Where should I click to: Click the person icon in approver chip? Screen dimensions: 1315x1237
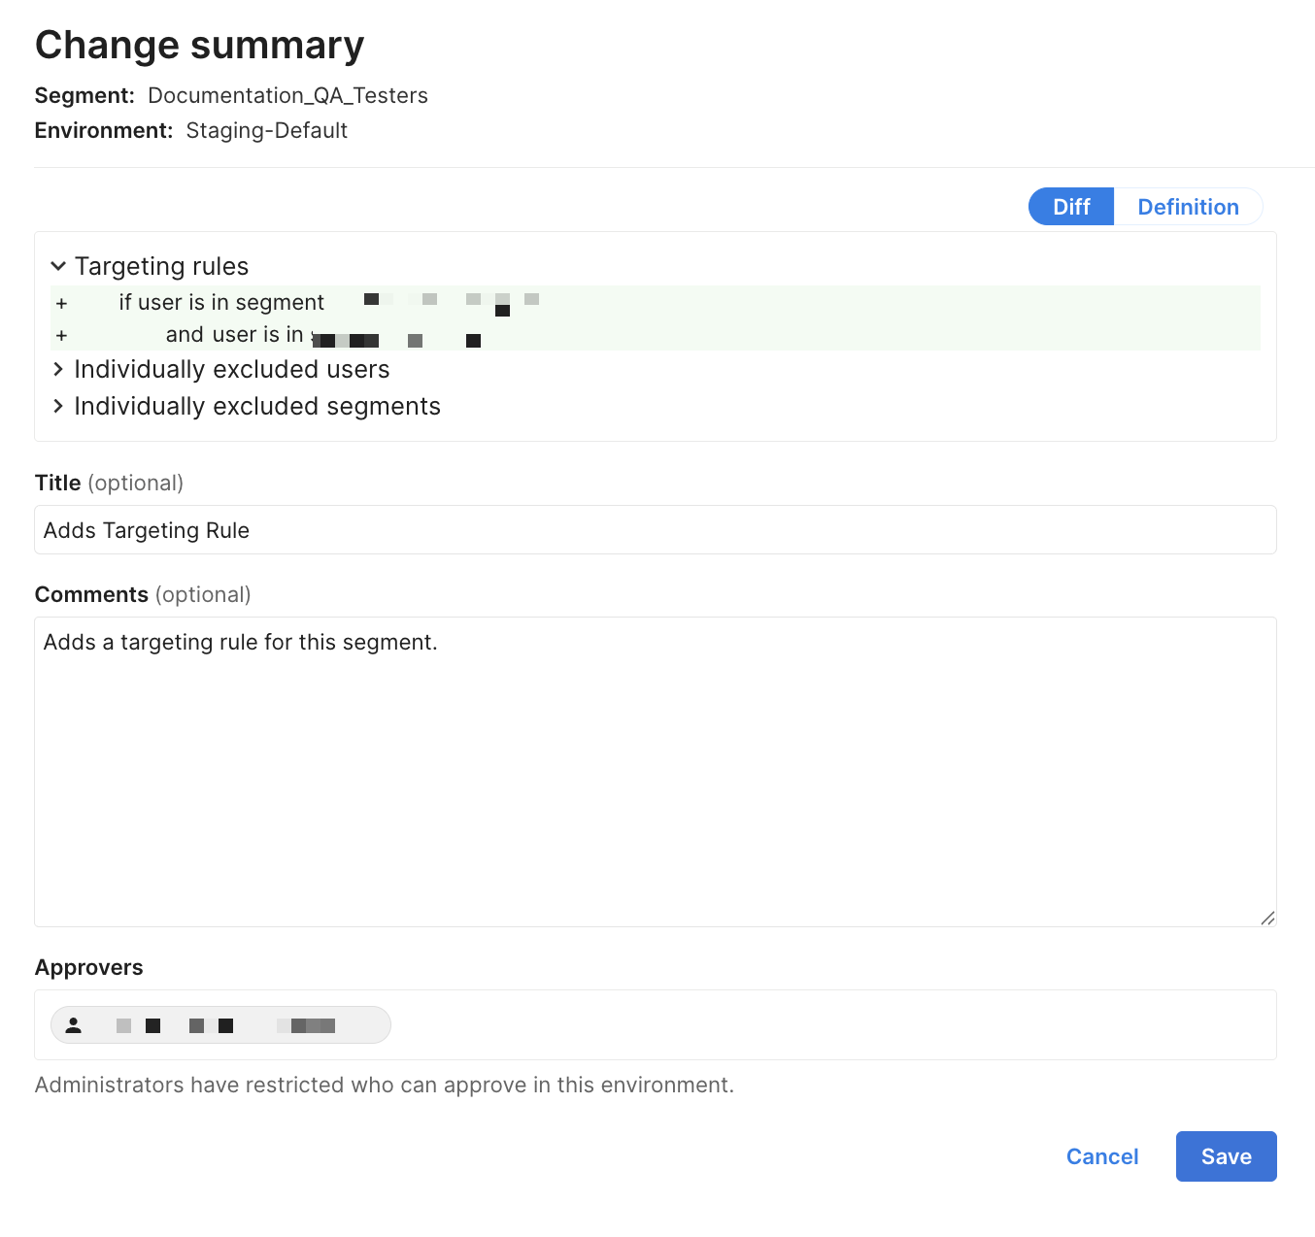click(x=74, y=1025)
